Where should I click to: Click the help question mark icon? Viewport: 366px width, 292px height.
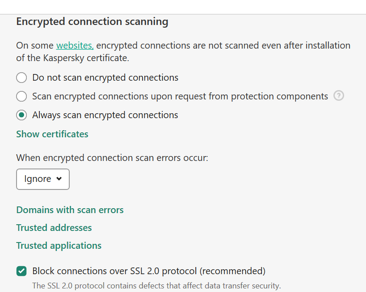339,96
